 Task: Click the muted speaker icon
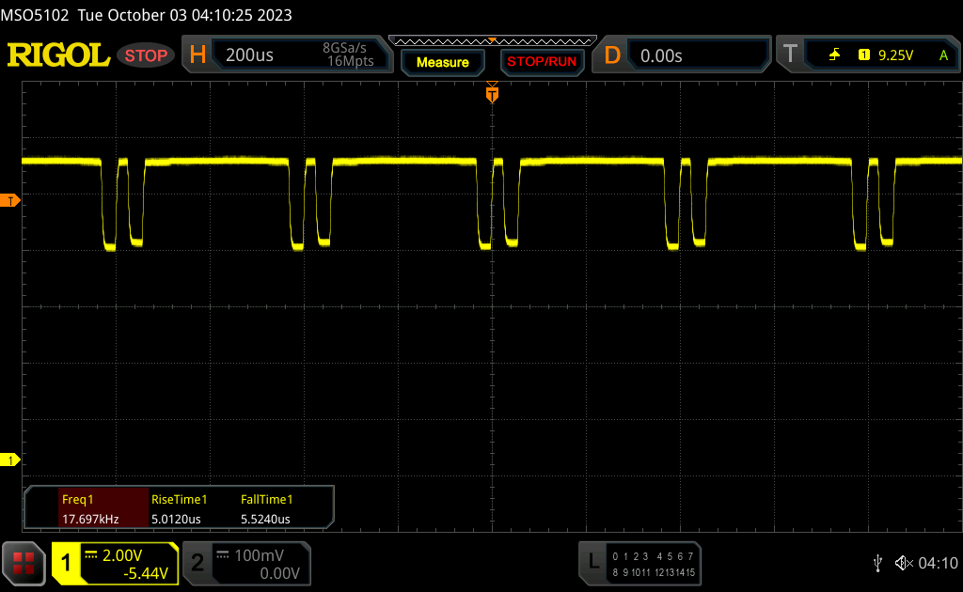tap(904, 563)
